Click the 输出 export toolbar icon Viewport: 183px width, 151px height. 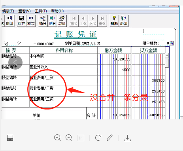pyautogui.click(x=9, y=21)
